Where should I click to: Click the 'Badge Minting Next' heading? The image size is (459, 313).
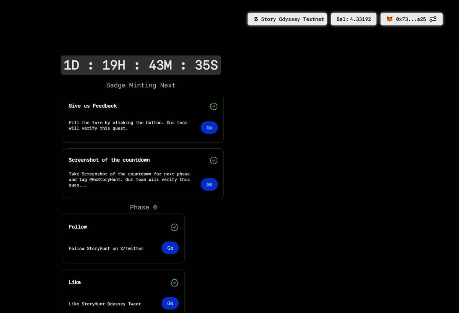[141, 85]
